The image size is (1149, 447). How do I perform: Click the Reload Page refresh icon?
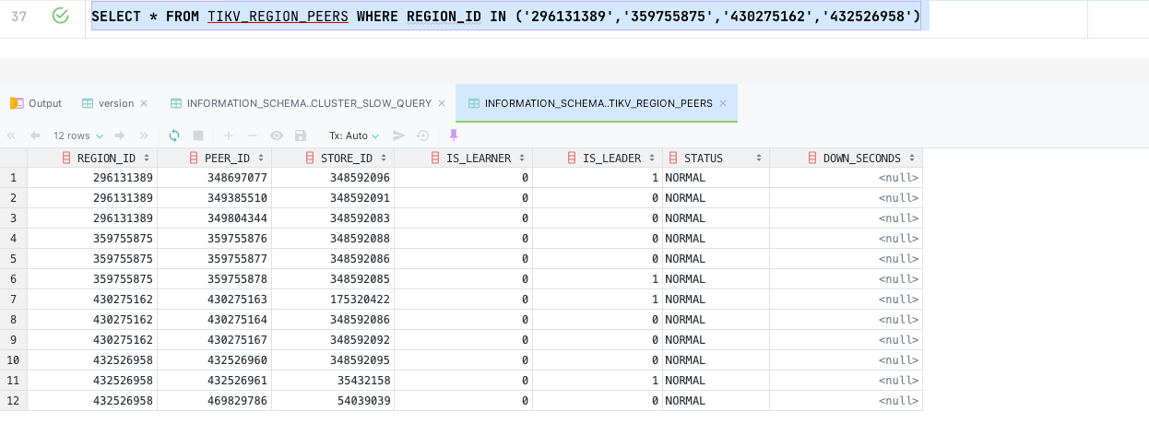tap(173, 135)
